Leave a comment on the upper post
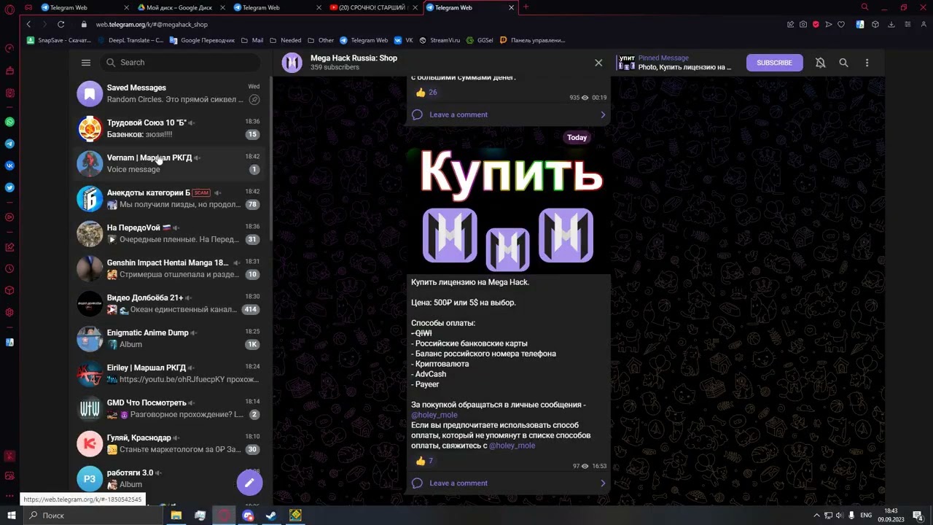Screen dimensions: 933x525 point(458,114)
